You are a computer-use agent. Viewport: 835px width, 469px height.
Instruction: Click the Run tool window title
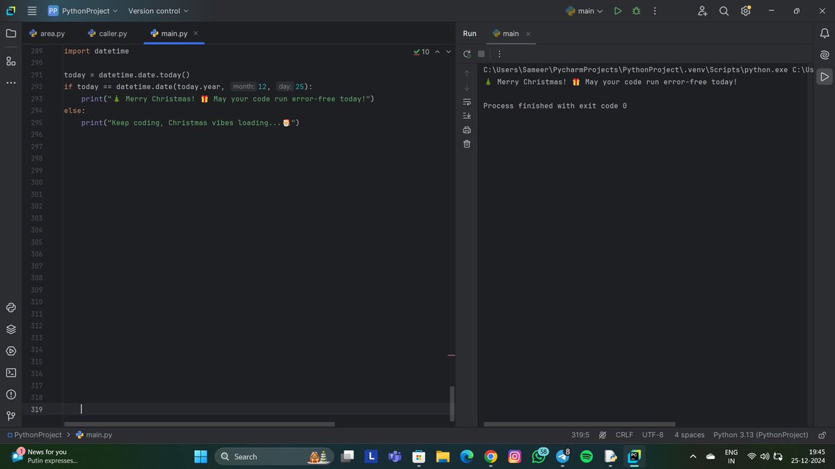pyautogui.click(x=470, y=33)
